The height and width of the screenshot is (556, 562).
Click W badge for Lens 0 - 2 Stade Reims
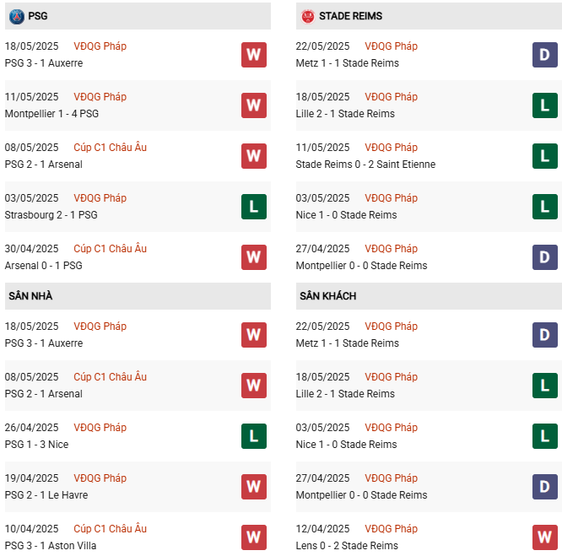point(545,537)
